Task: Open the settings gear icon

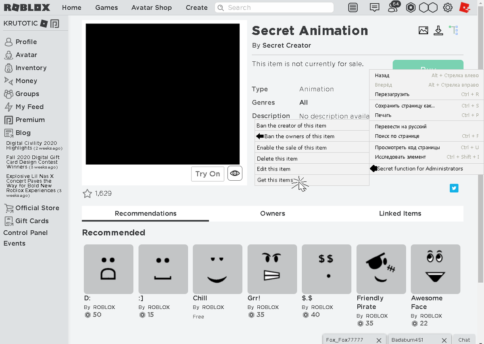Action: 448,8
